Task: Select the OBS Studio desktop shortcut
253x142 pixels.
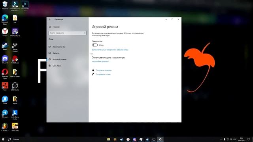Action: (x=15, y=87)
